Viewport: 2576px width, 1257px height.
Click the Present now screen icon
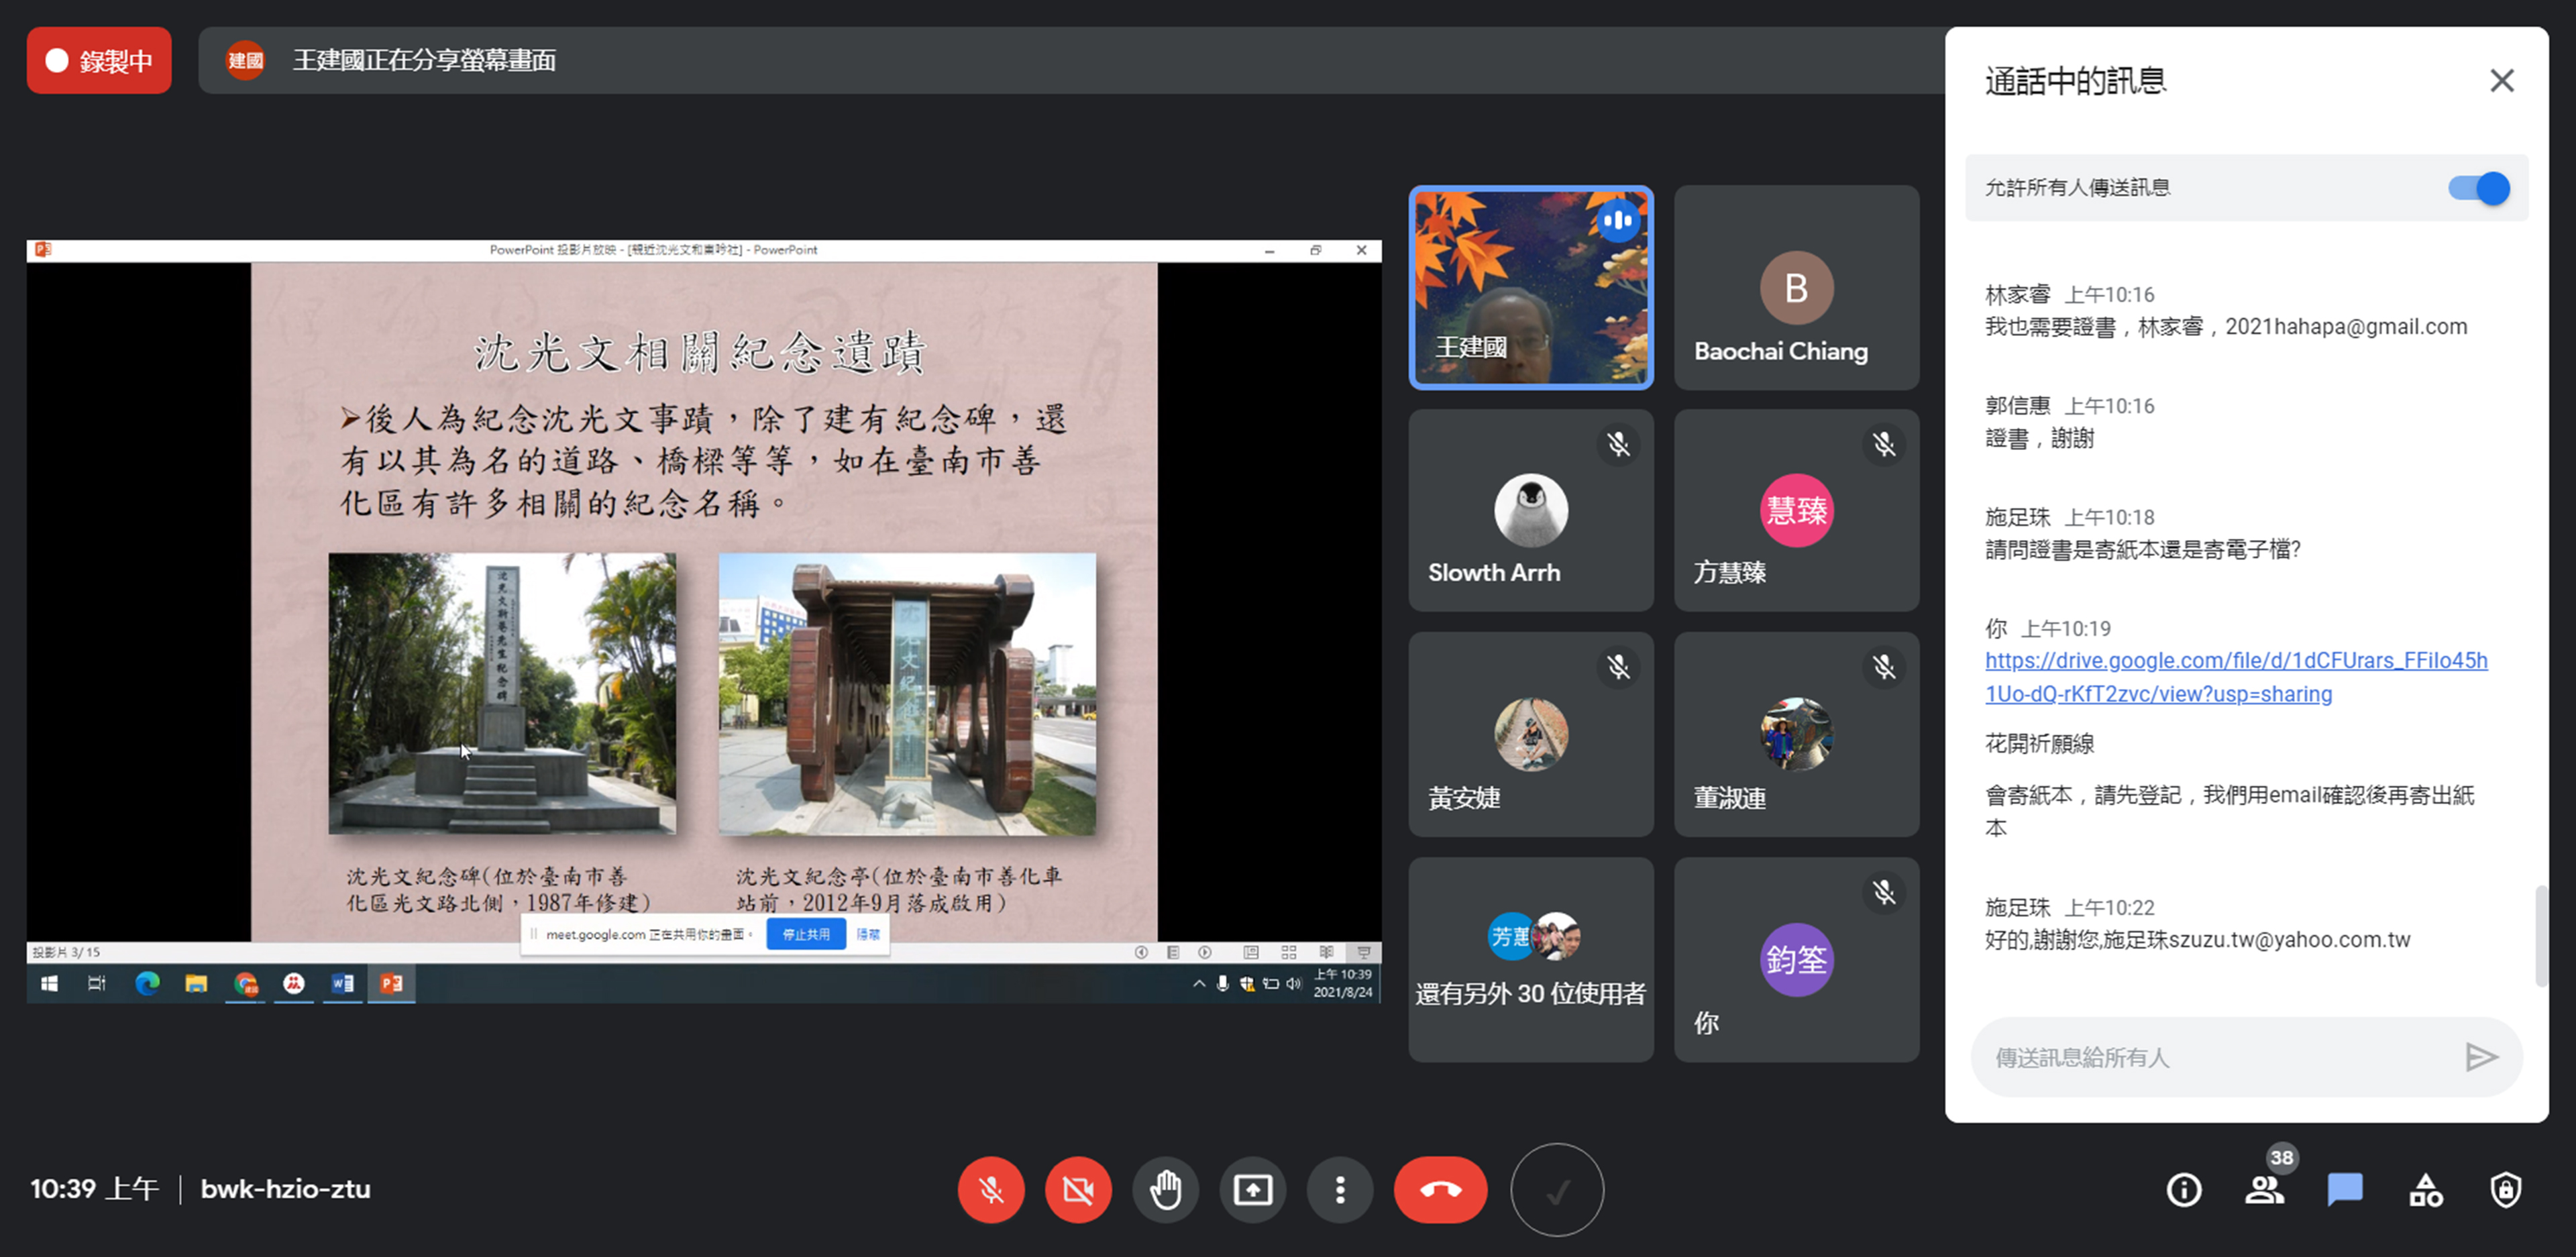click(x=1252, y=1190)
